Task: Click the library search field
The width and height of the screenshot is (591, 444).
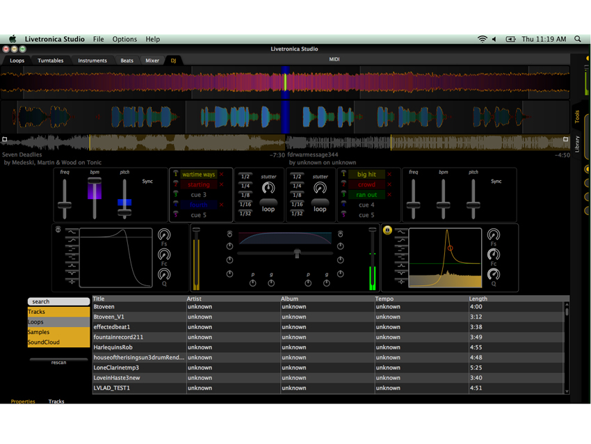Action: 58,301
